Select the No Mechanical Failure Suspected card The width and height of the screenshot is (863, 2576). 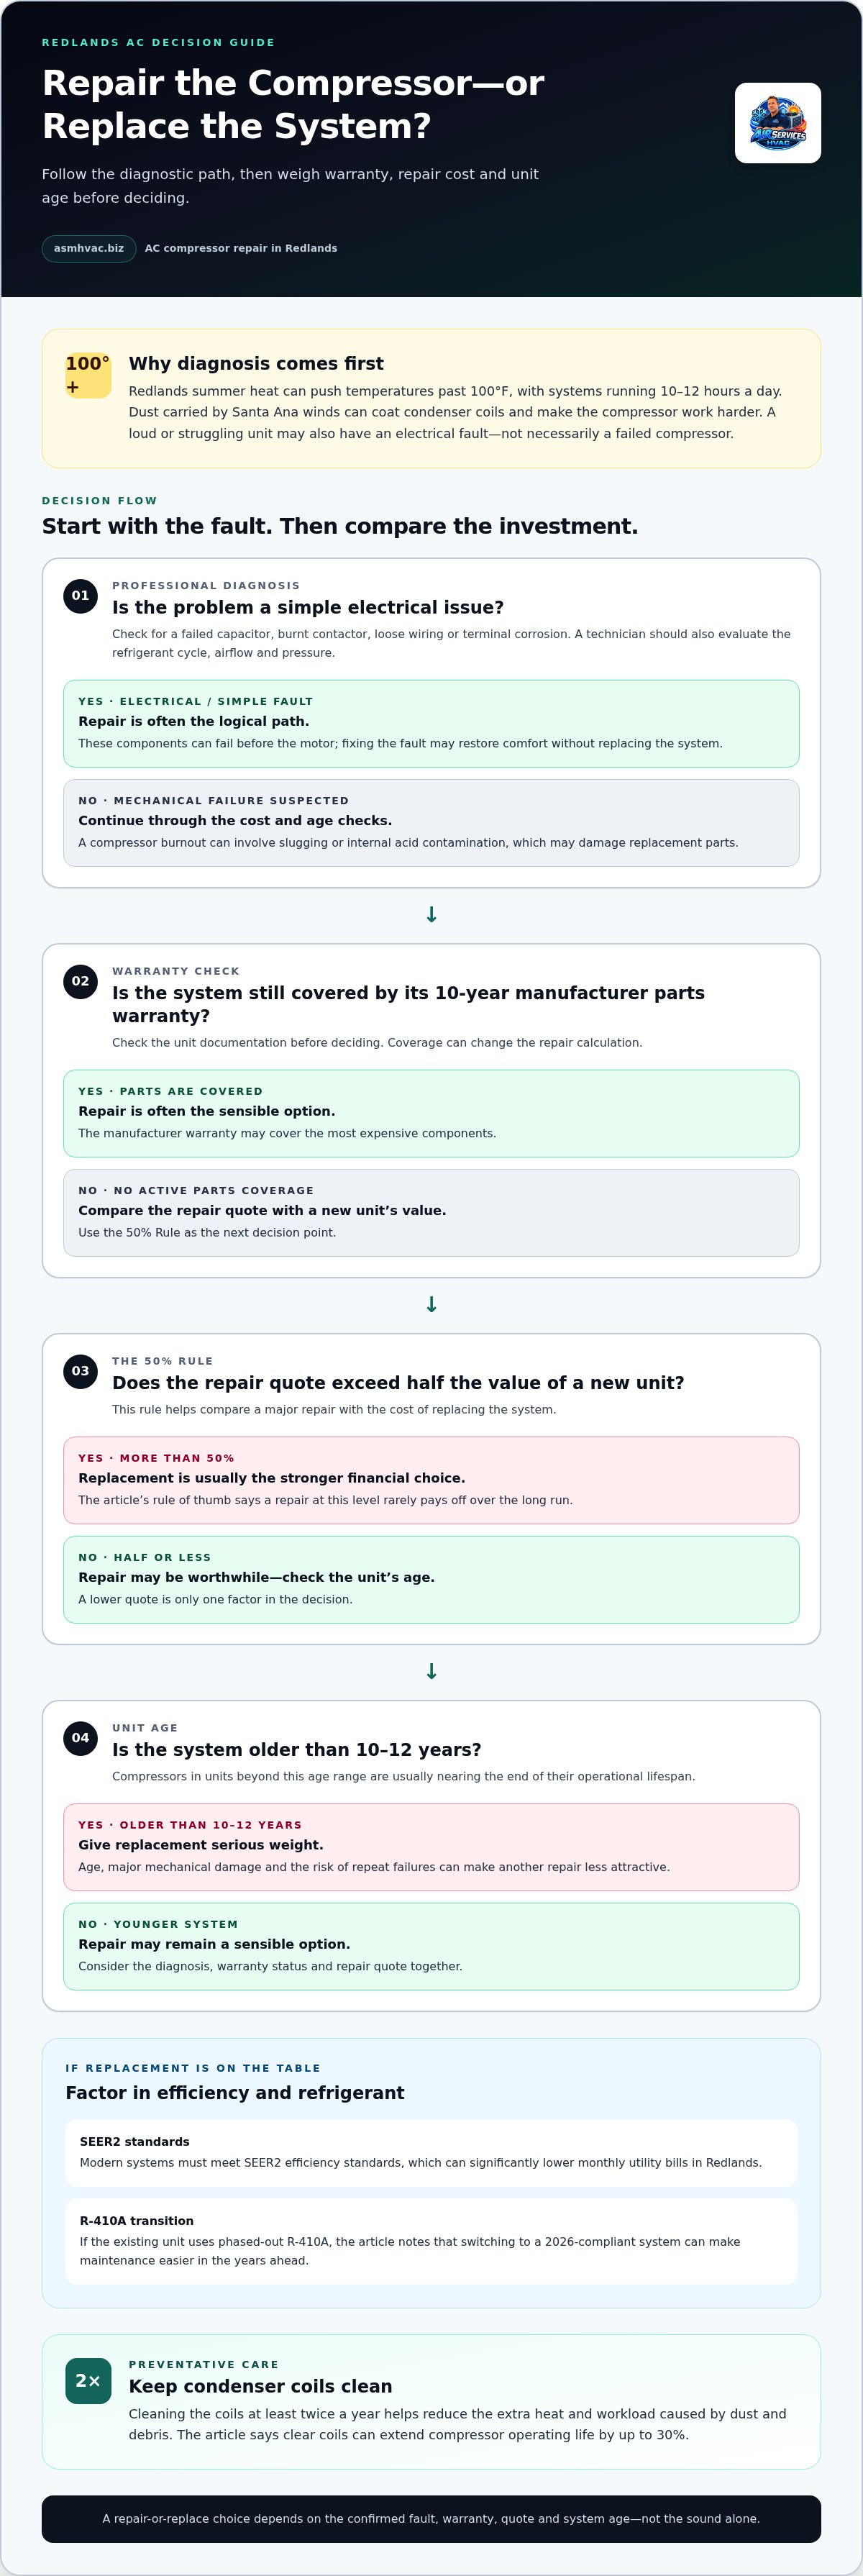coord(431,823)
